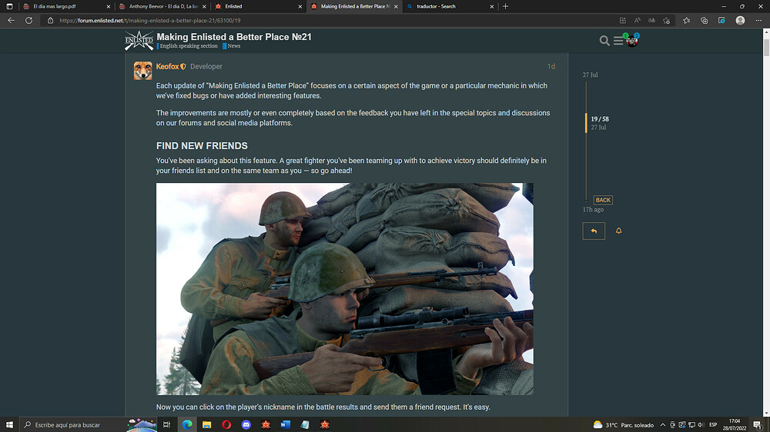Viewport: 770px width, 432px height.
Task: Switch to the El dia mas largo.pdf tab
Action: [67, 6]
